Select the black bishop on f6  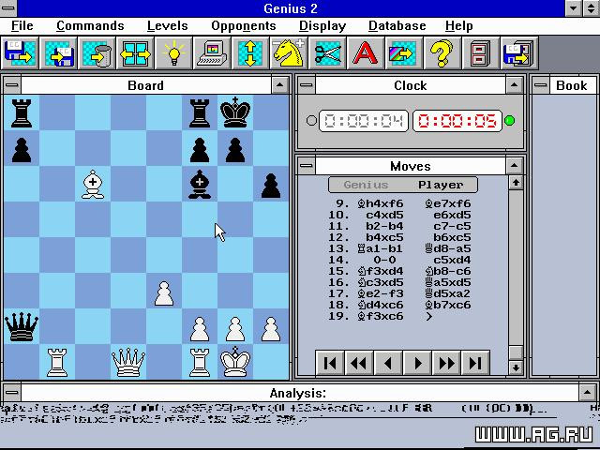tap(200, 184)
